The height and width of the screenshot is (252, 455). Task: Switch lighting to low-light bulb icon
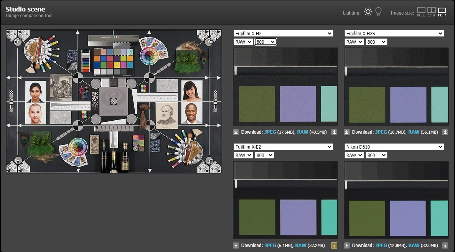tap(378, 12)
